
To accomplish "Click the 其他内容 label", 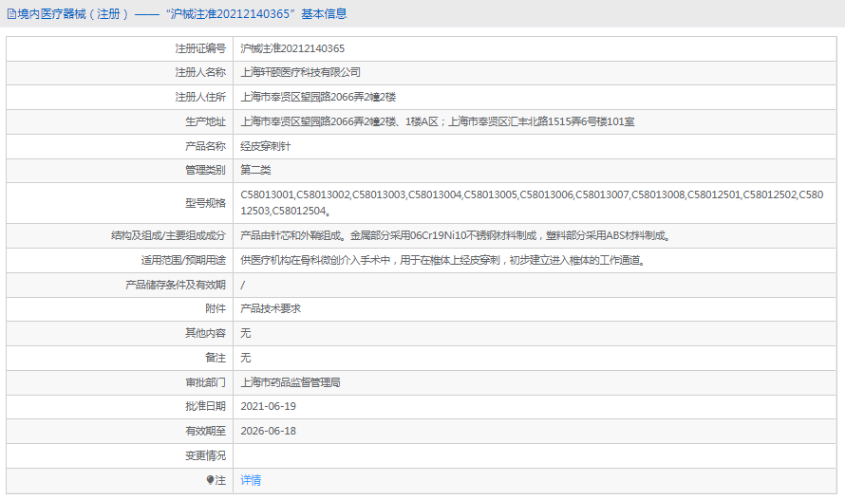I will click(x=205, y=333).
